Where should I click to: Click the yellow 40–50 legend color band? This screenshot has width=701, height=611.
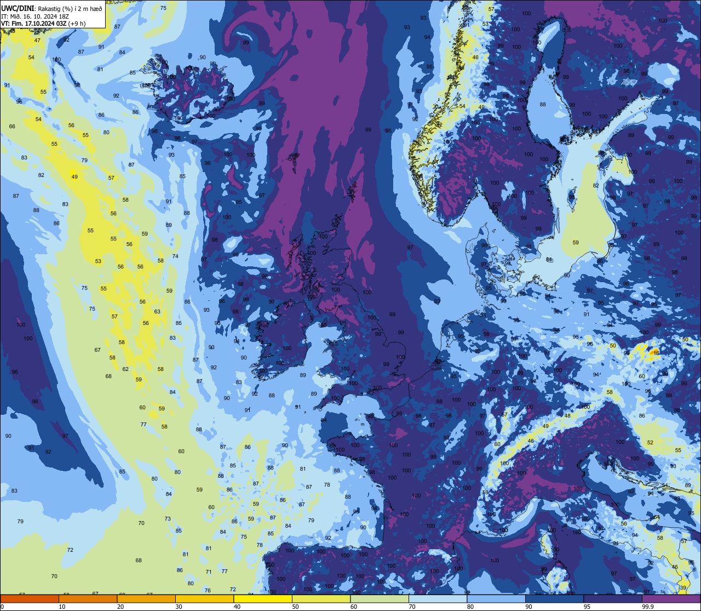263,598
